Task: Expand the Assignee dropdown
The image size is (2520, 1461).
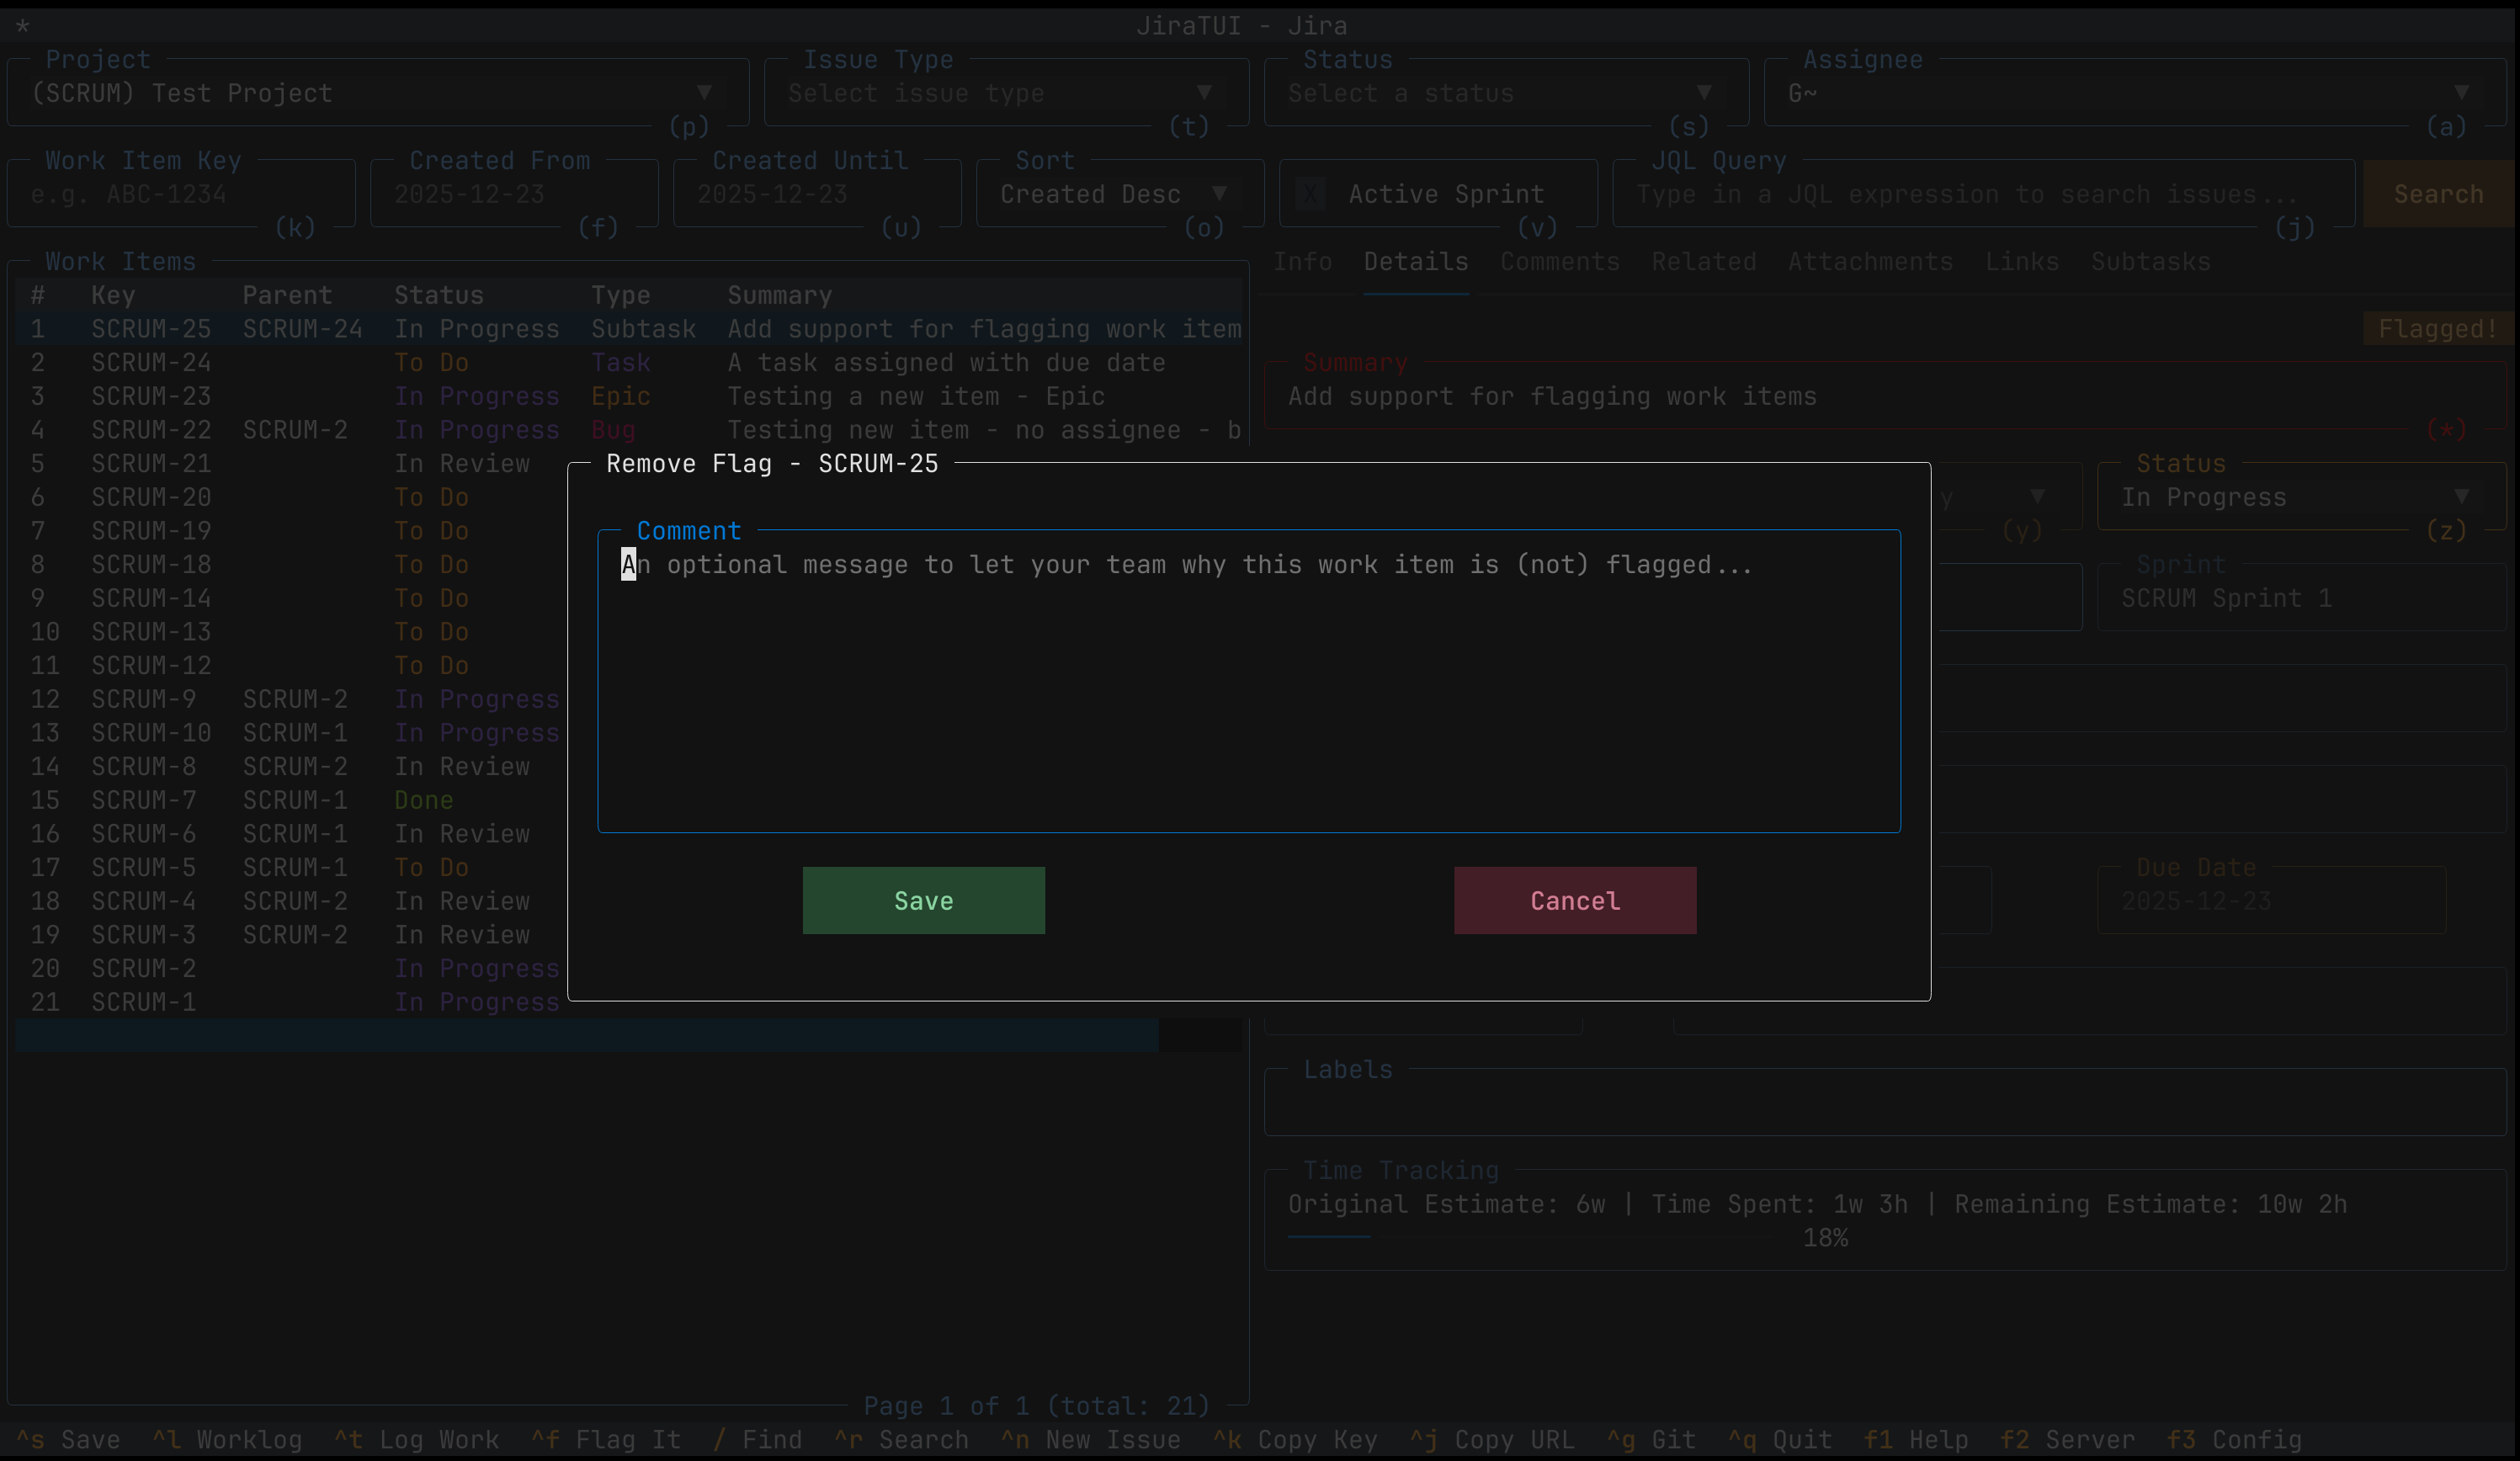Action: click(x=2135, y=93)
